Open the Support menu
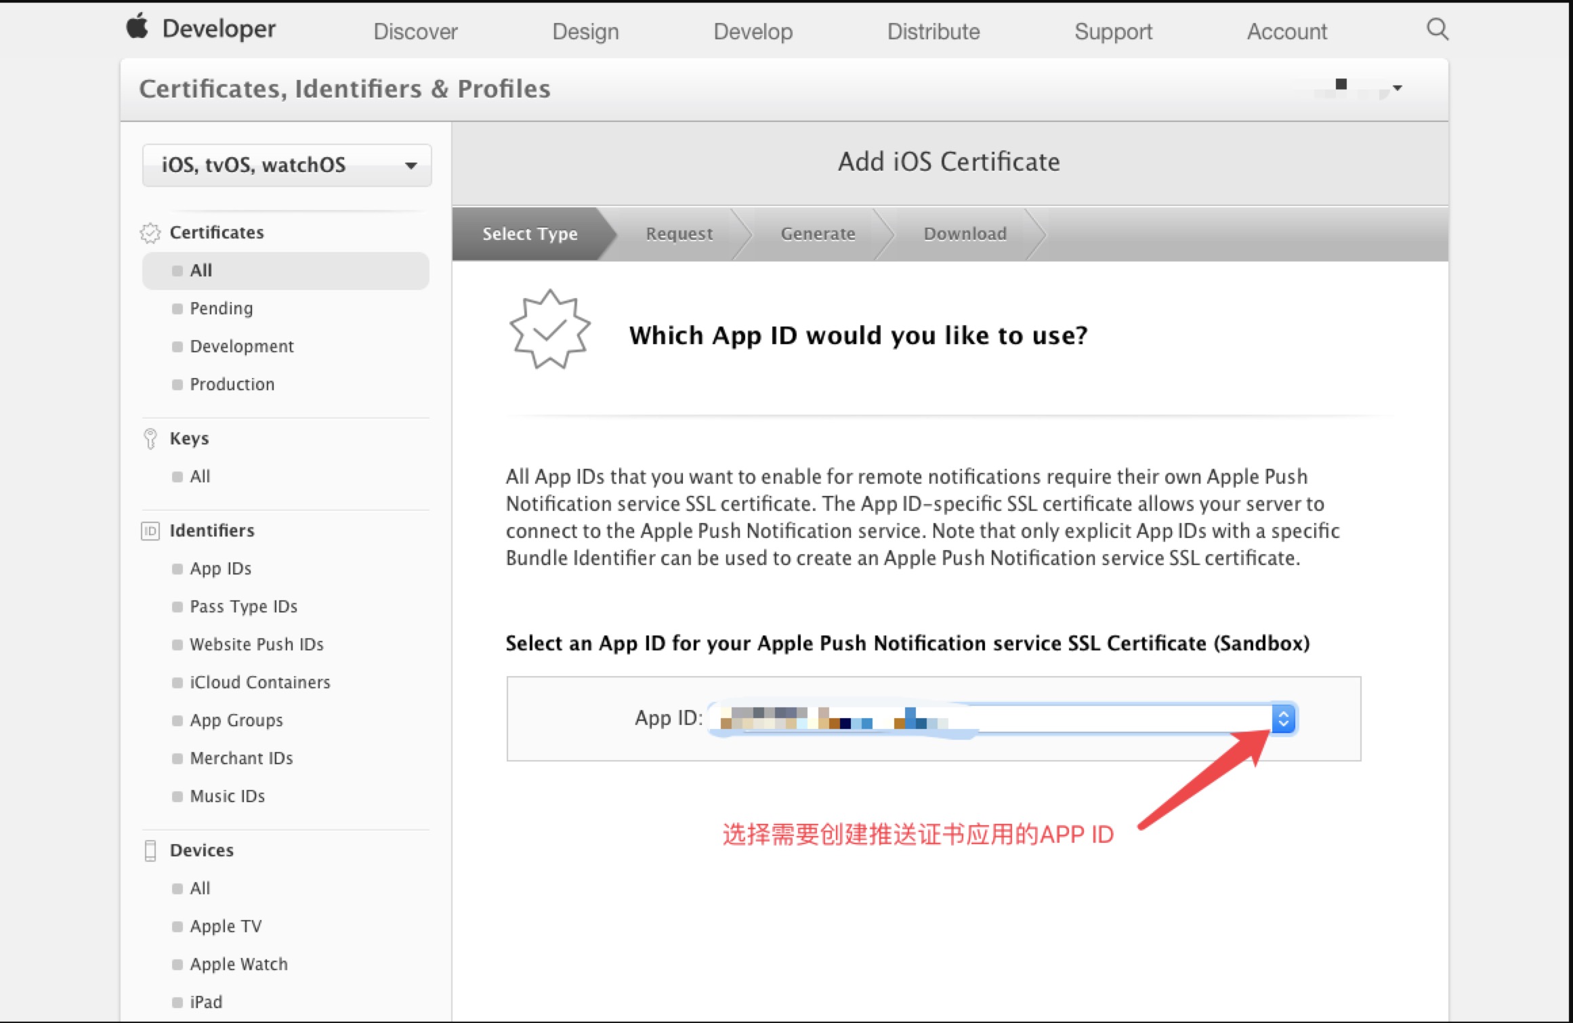 click(1113, 31)
